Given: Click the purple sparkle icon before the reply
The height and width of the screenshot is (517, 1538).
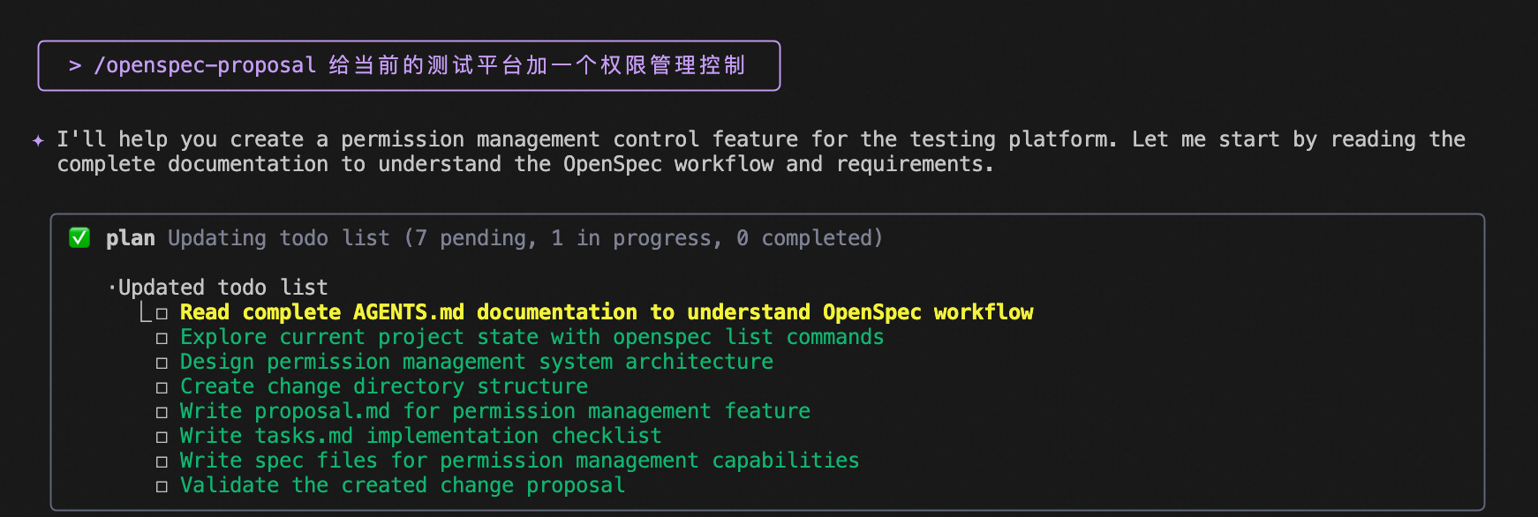Looking at the screenshot, I should pos(38,140).
